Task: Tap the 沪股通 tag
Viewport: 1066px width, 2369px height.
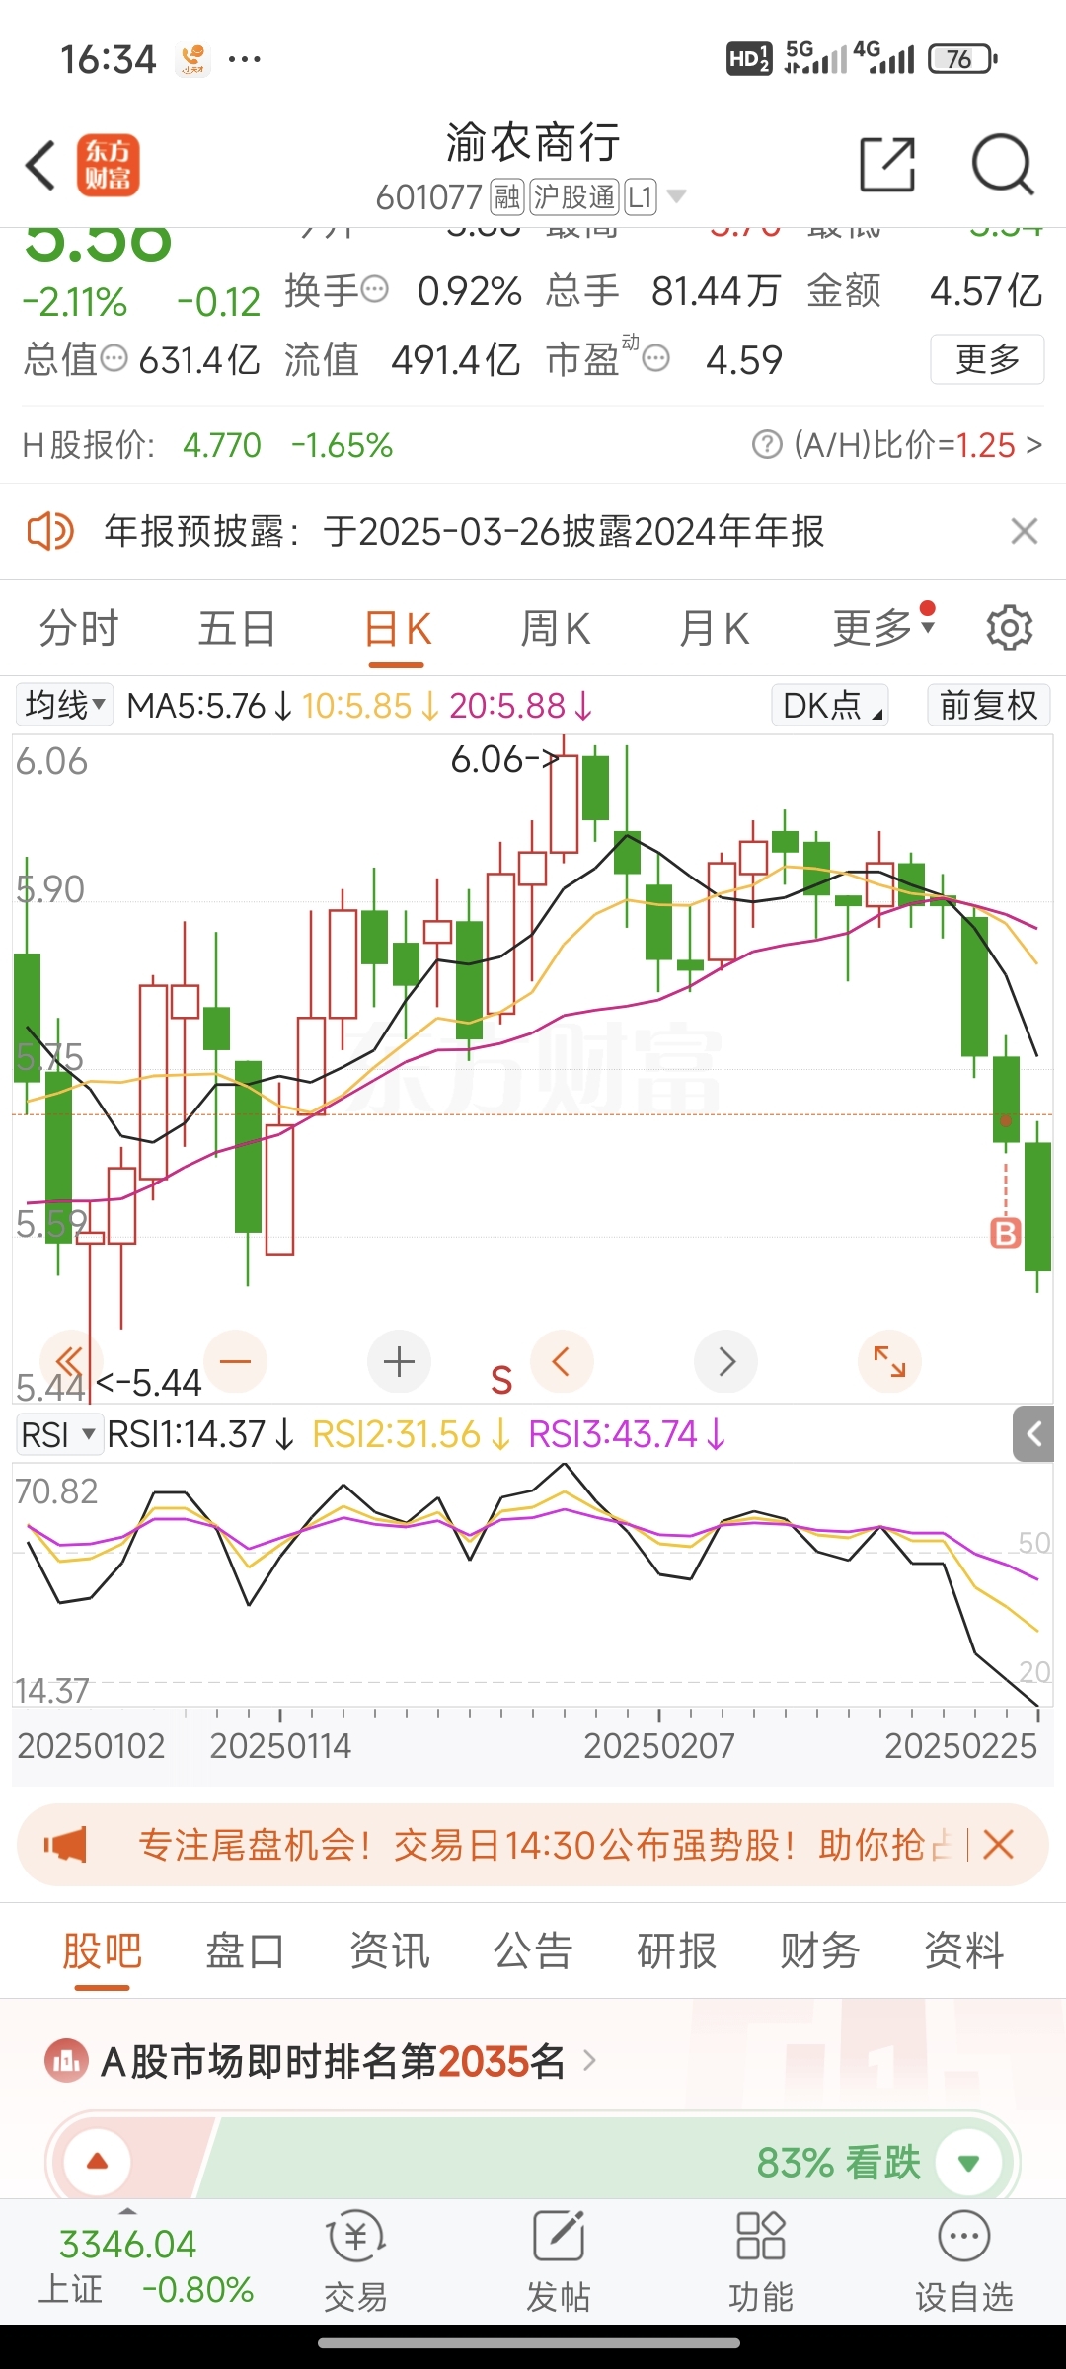Action: click(x=574, y=197)
